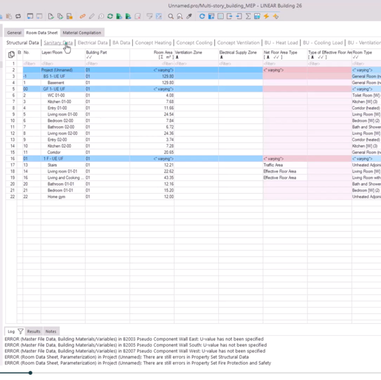Image resolution: width=381 pixels, height=380 pixels.
Task: Select the Kitchen 01-00 room cell
Action: [63, 102]
